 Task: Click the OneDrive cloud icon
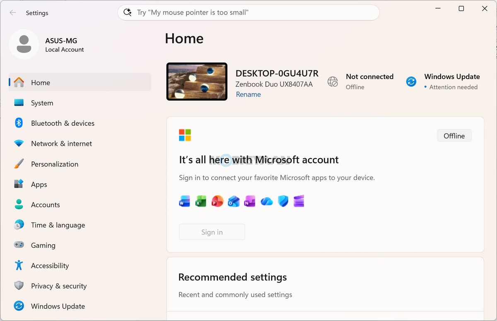(x=267, y=201)
